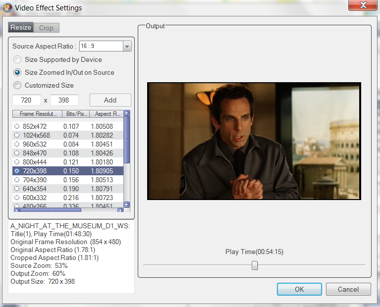Select the 852x472 resolution row
The image size is (380, 307).
coord(35,126)
